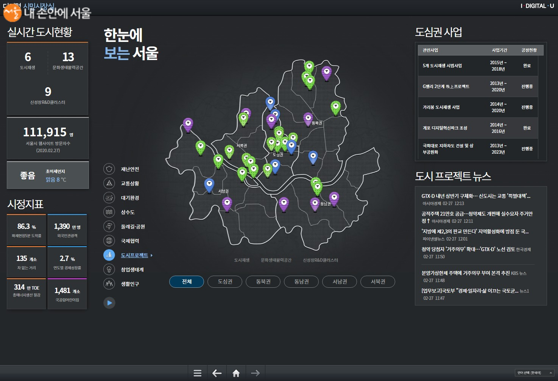This screenshot has height=381, width=558.
Task: Click the 재난안전 shield icon
Action: (x=109, y=169)
